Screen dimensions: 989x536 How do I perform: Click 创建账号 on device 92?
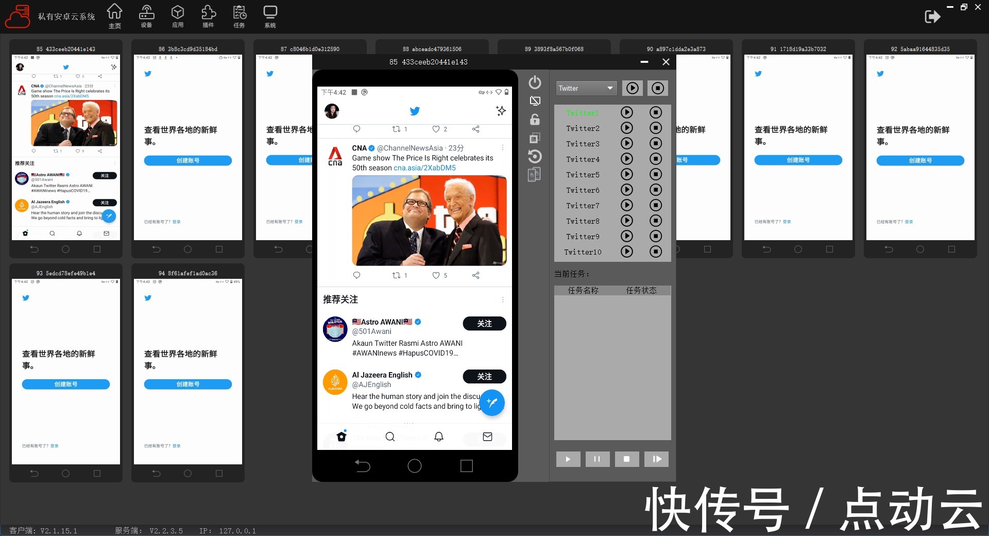(920, 161)
